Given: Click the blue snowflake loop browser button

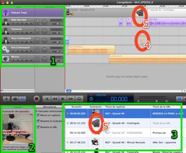Looking at the screenshot, I should coord(22,99).
